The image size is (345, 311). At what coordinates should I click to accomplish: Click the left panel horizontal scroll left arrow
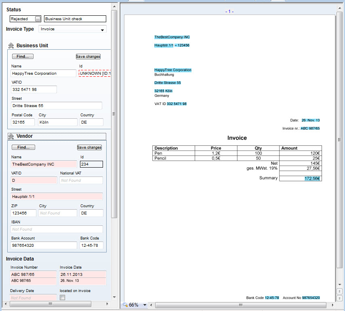6,304
